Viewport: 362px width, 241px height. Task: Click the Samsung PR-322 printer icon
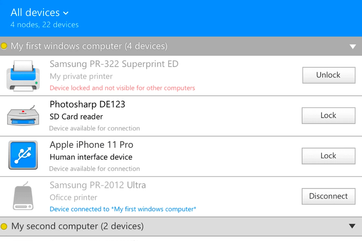pos(23,76)
